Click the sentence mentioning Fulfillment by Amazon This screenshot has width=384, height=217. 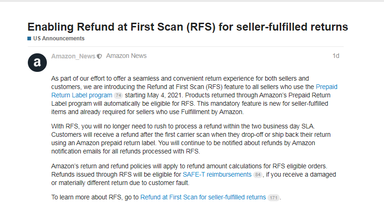click(190, 108)
